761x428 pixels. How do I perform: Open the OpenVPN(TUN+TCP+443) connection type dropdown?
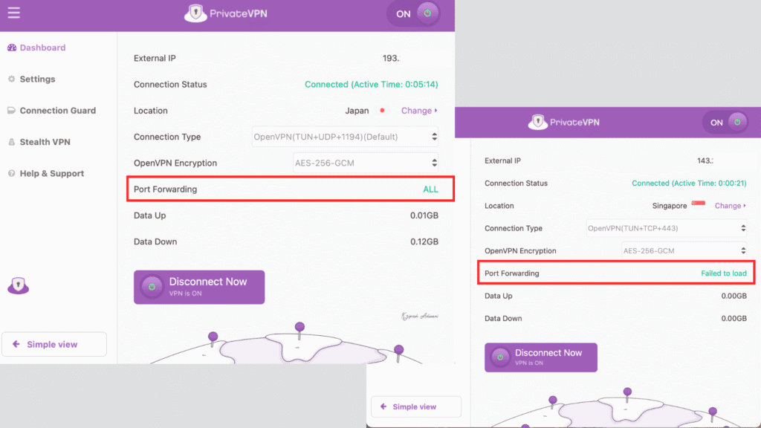(667, 228)
